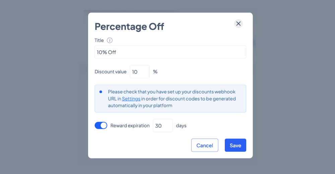Click the blue bullet icon in notice
Screen dimensions: 335x174
(101, 92)
